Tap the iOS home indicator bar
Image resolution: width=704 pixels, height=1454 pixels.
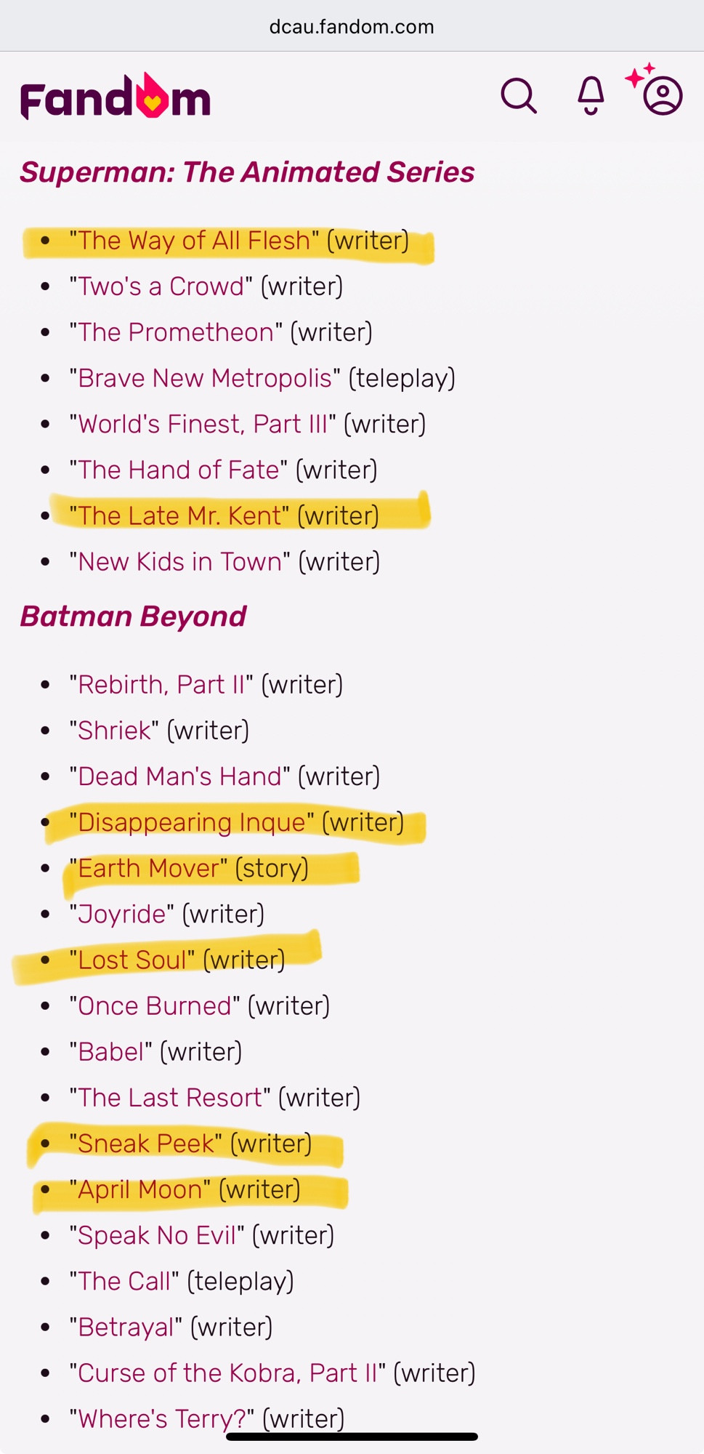pos(352,1437)
